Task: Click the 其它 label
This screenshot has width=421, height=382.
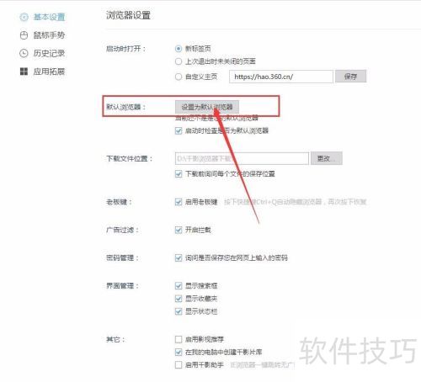Action: (115, 339)
